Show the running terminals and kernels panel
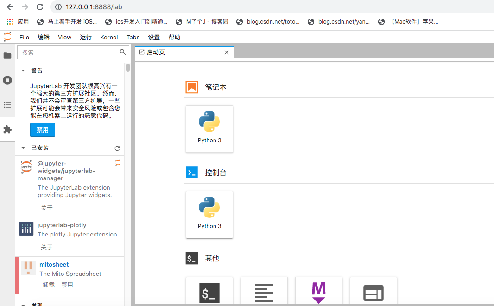Screen dimensions: 494x306 click(x=7, y=80)
